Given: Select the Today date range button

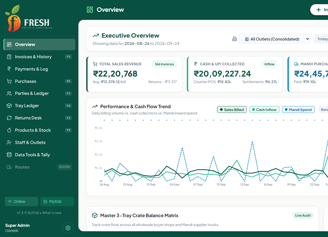Looking at the screenshot, I should click(x=321, y=39).
